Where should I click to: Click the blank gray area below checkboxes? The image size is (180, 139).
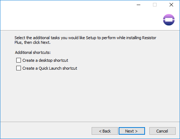point(90,96)
